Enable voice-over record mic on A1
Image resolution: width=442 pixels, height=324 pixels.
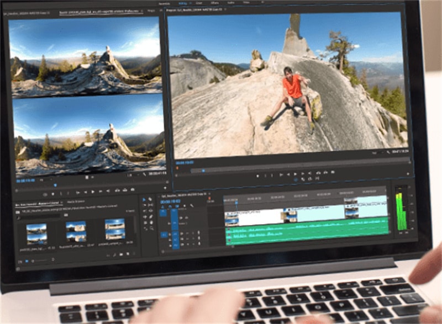click(x=199, y=233)
